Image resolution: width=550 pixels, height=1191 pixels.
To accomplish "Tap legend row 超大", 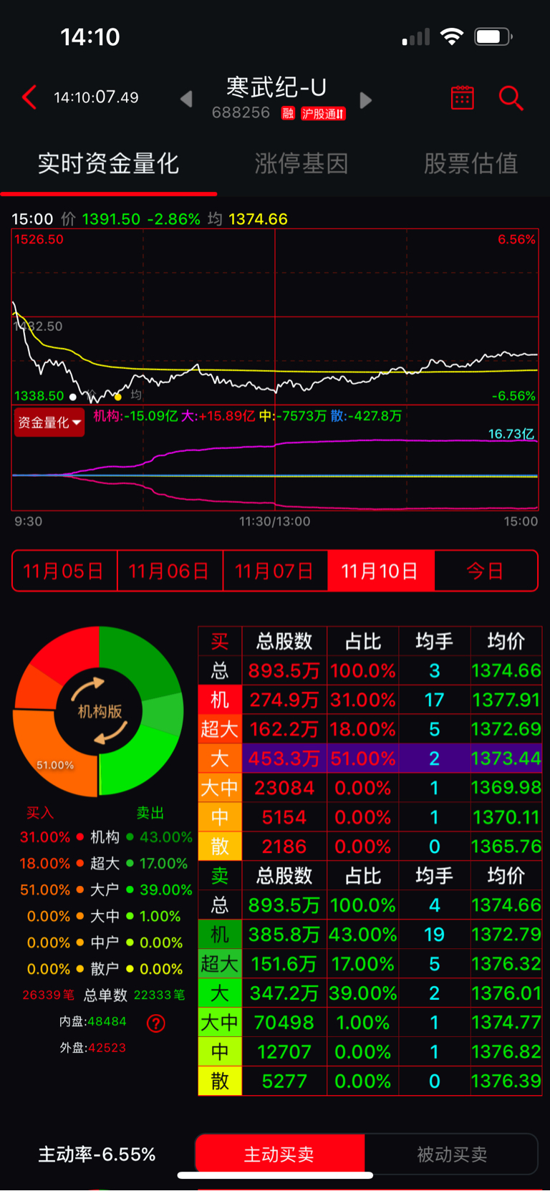I will (106, 863).
